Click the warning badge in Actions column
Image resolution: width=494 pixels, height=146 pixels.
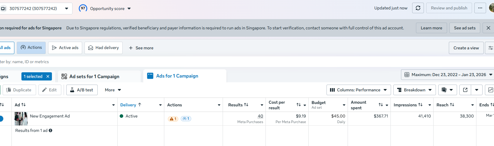coord(173,119)
